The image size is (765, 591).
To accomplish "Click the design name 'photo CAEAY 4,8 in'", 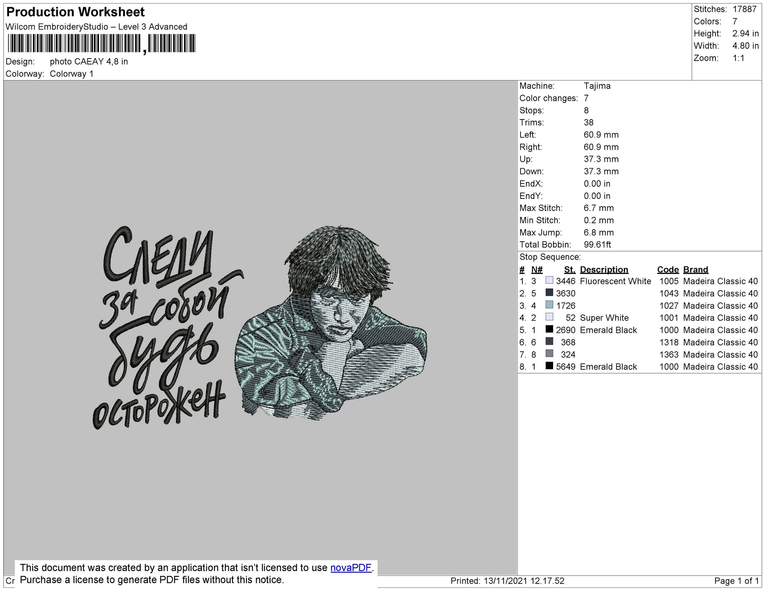I will click(89, 62).
